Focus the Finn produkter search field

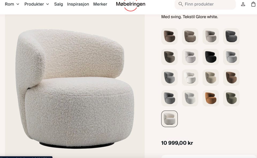click(x=205, y=4)
